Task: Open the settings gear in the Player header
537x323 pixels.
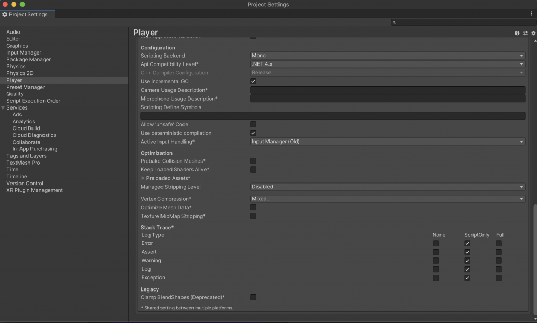Action: tap(533, 33)
